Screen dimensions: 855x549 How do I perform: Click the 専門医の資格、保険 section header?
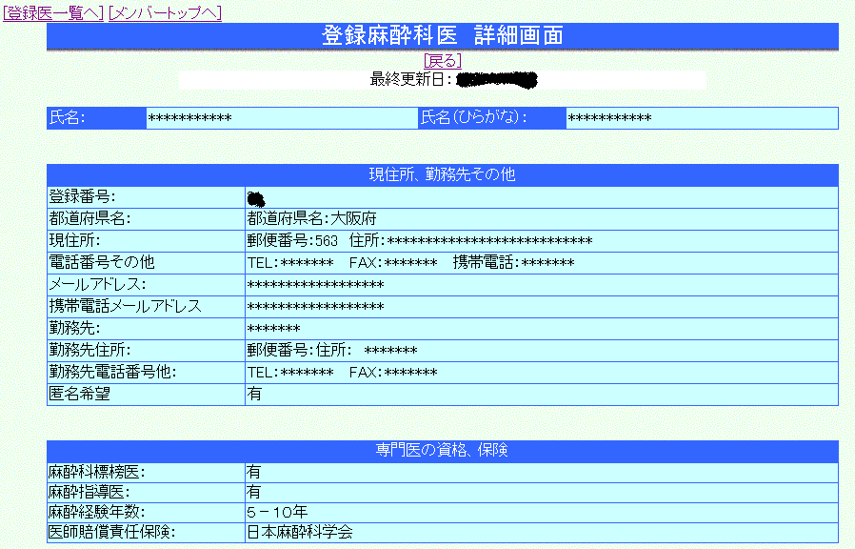coord(442,451)
